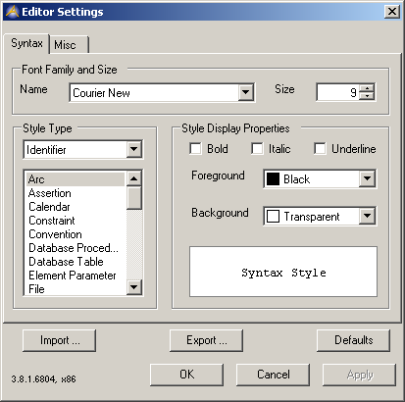This screenshot has height=402, width=405.
Task: Open the Background color dropdown arrow
Action: [x=367, y=216]
